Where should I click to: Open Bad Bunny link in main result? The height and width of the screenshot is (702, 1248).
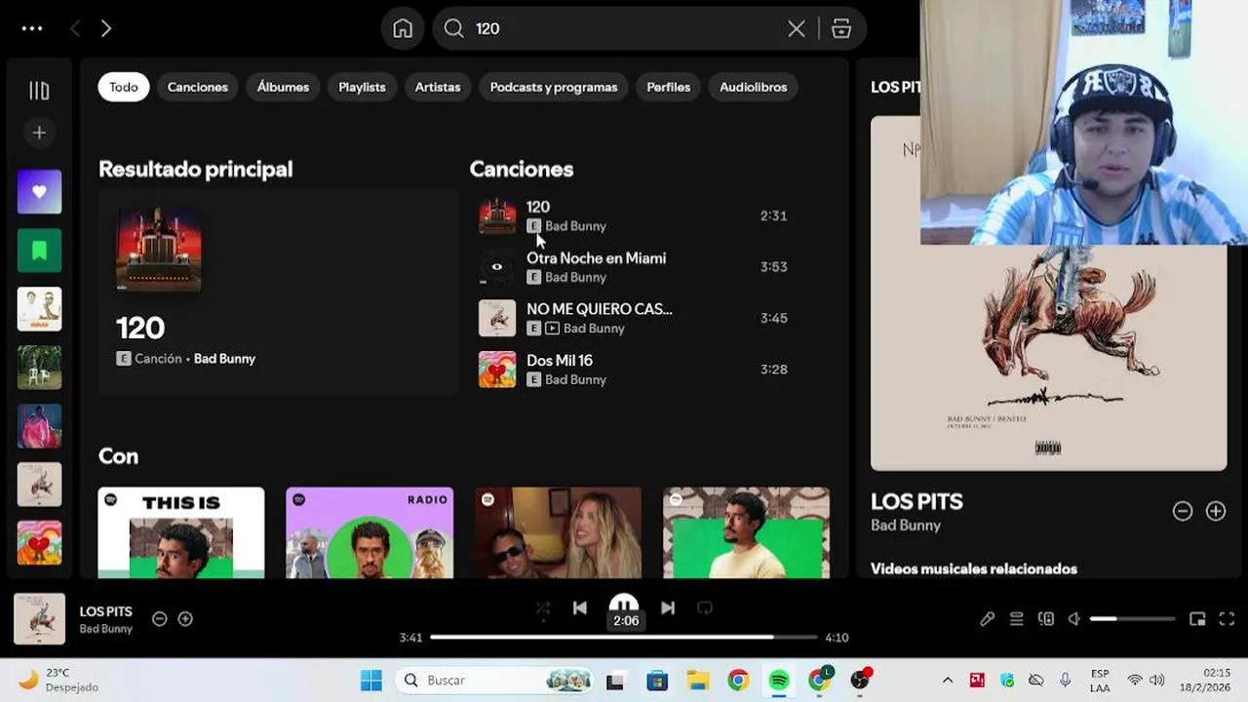(224, 359)
